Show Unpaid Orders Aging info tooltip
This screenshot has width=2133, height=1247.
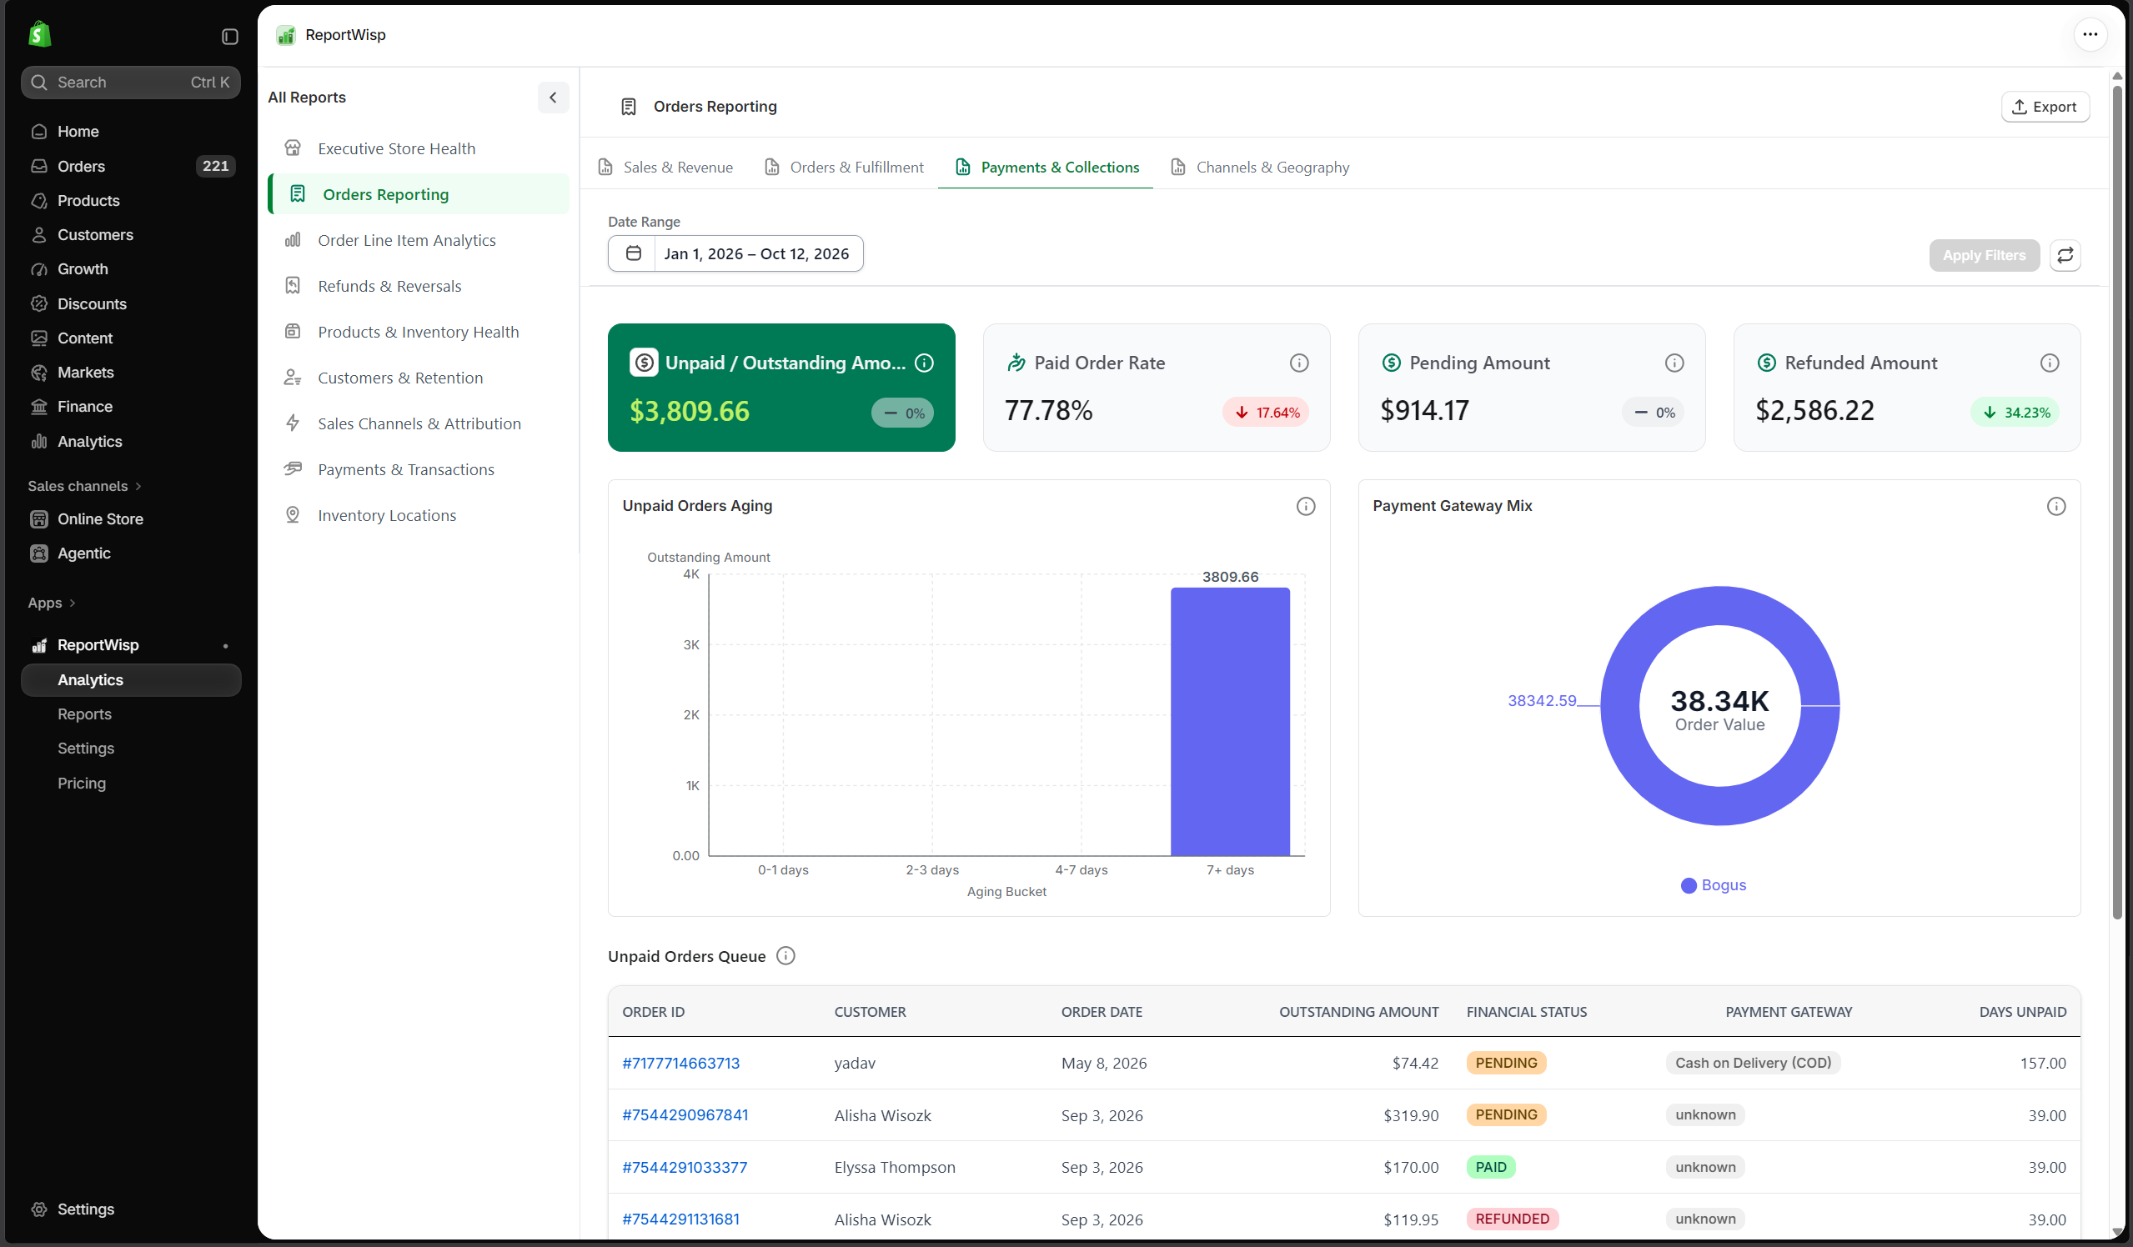[1305, 507]
